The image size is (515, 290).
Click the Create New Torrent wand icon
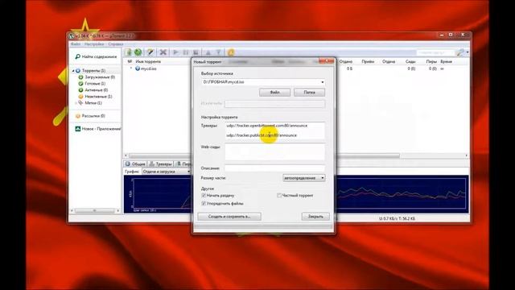pos(150,52)
